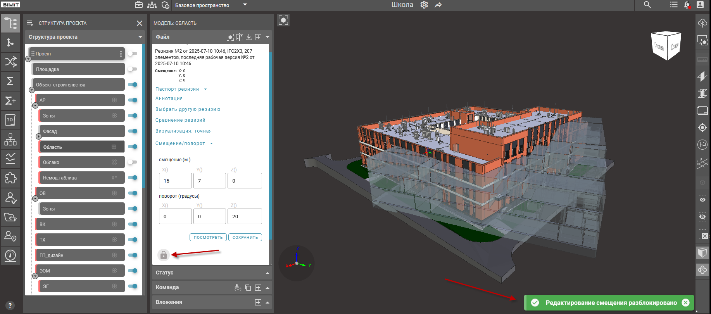Click the fit-to-view icon above 3D viewport
The image size is (711, 314).
click(283, 21)
